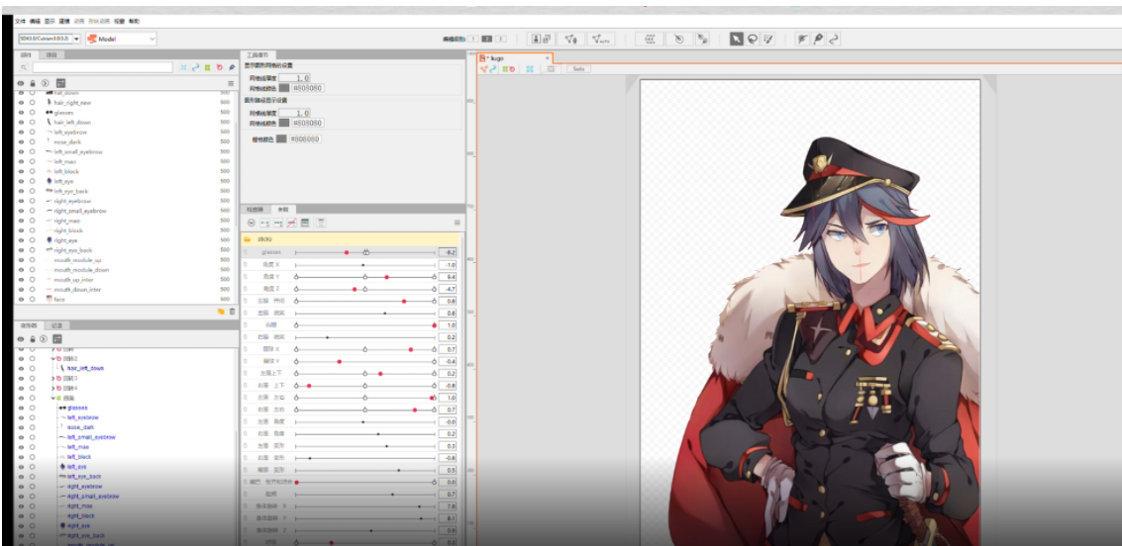This screenshot has height=546, width=1122.
Task: Toggle the lock circle for right_eye part
Action: tap(33, 240)
